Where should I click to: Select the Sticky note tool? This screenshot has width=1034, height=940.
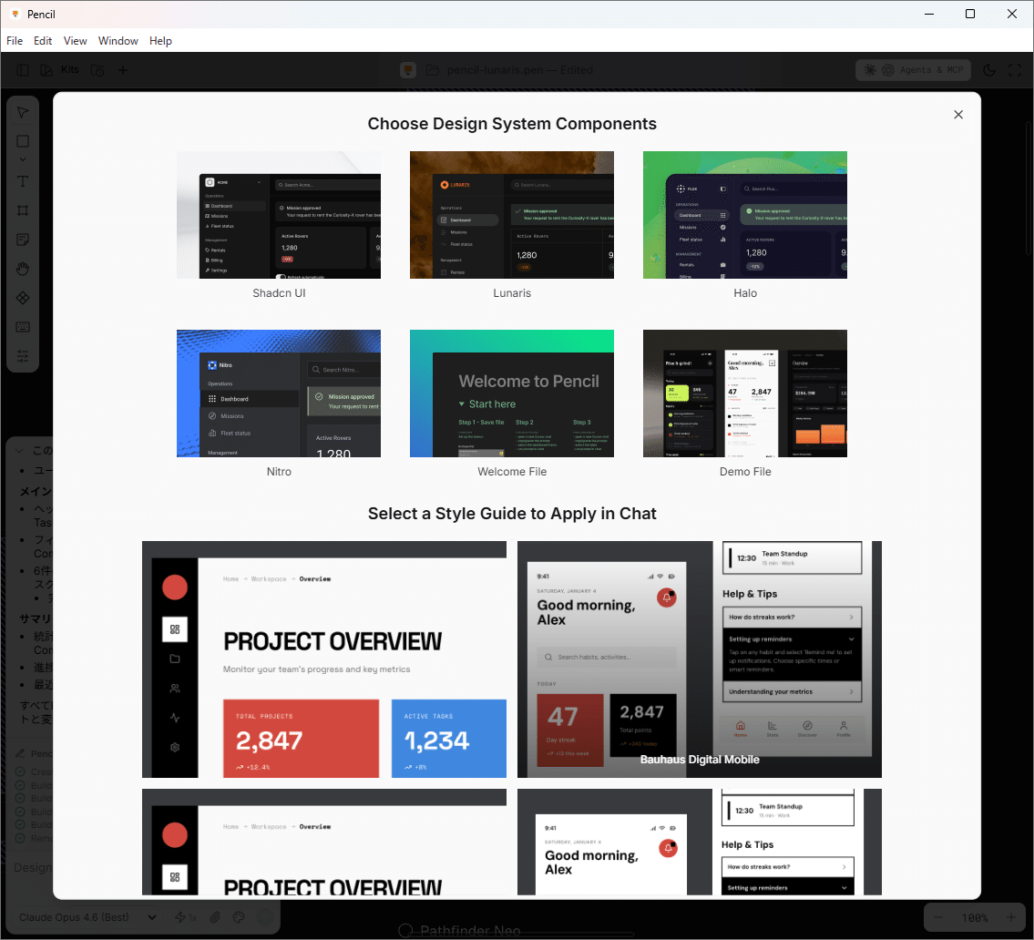coord(23,240)
